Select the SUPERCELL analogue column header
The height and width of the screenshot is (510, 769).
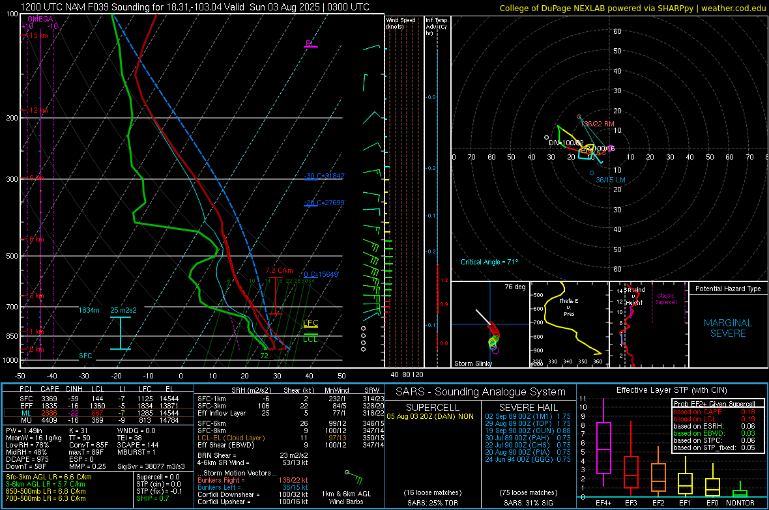pos(433,408)
